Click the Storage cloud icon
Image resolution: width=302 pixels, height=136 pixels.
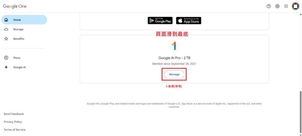pos(6,29)
